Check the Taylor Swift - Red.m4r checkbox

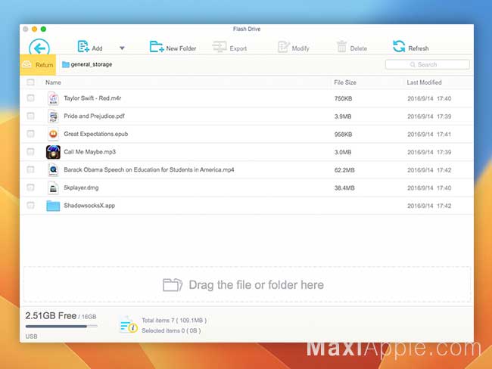pyautogui.click(x=30, y=98)
